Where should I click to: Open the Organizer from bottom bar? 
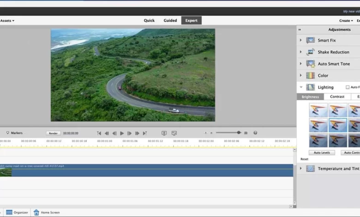pyautogui.click(x=17, y=212)
